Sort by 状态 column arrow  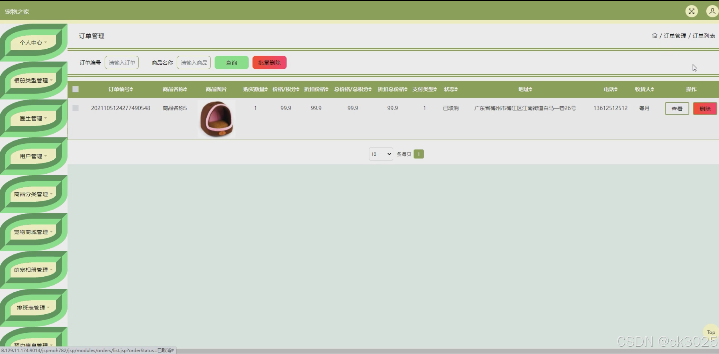point(456,89)
